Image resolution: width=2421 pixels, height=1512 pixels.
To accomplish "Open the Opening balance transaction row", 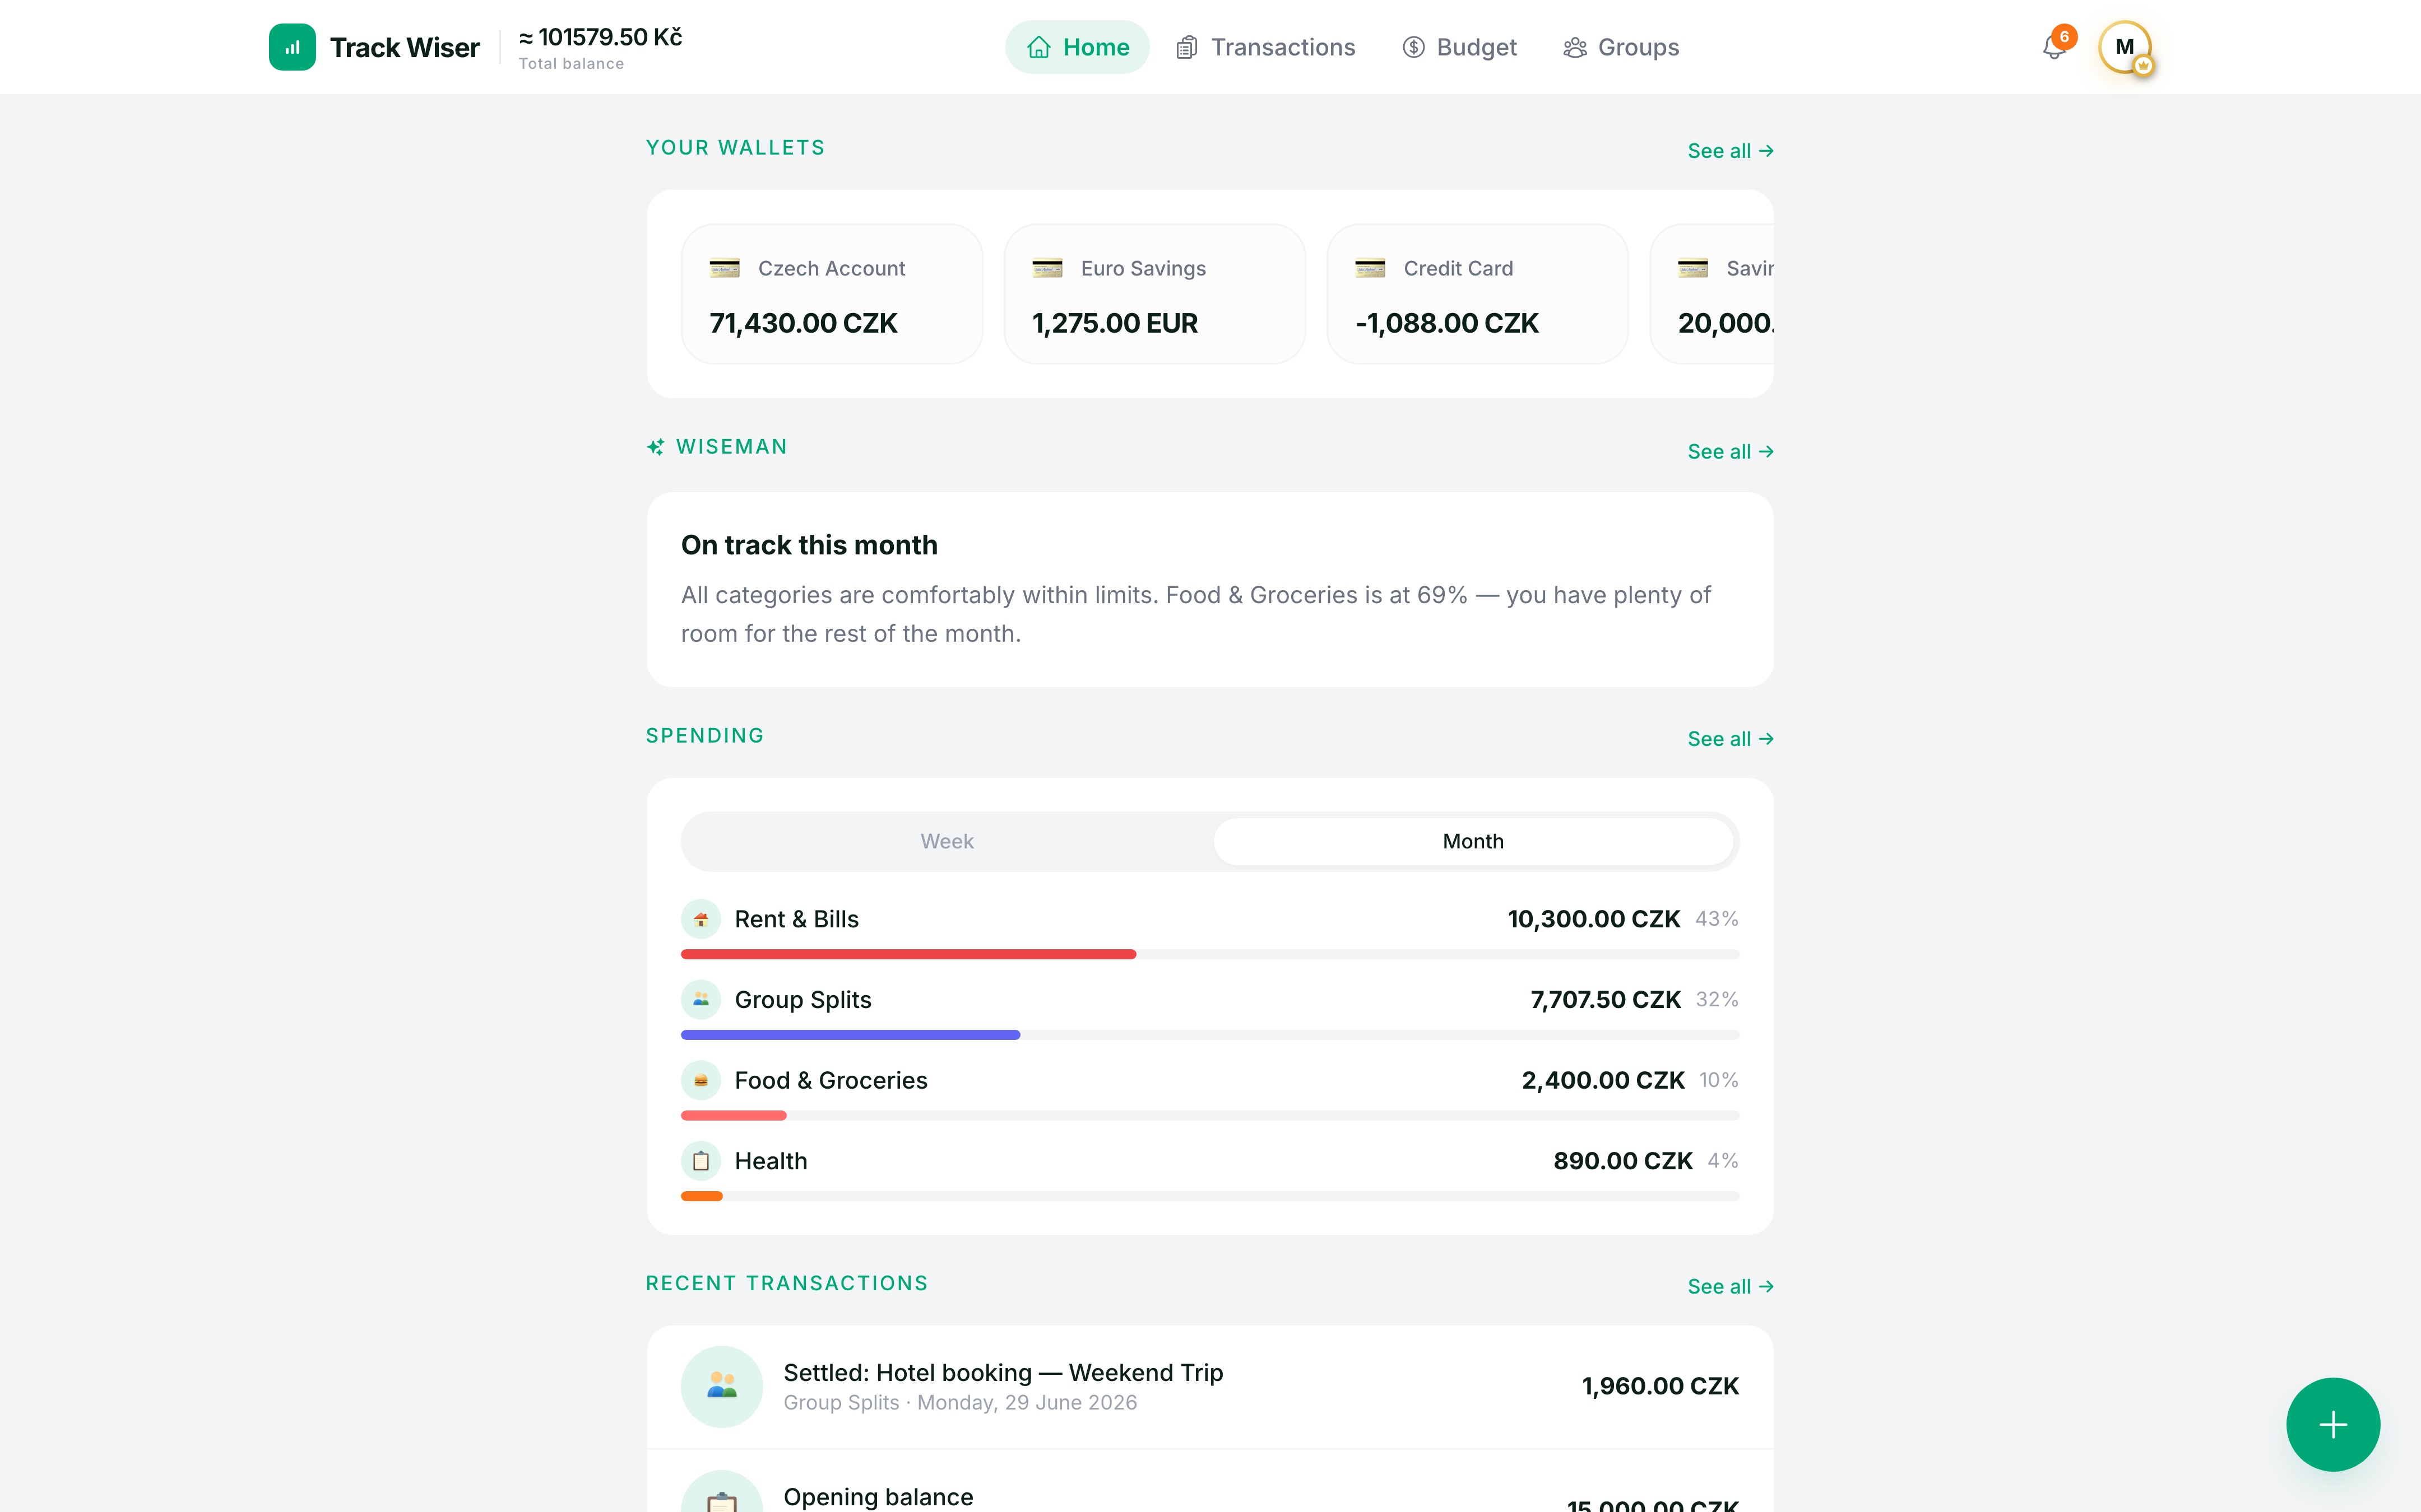I will tap(1209, 1482).
